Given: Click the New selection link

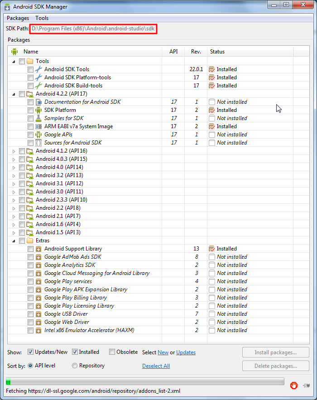Looking at the screenshot, I should point(163,352).
